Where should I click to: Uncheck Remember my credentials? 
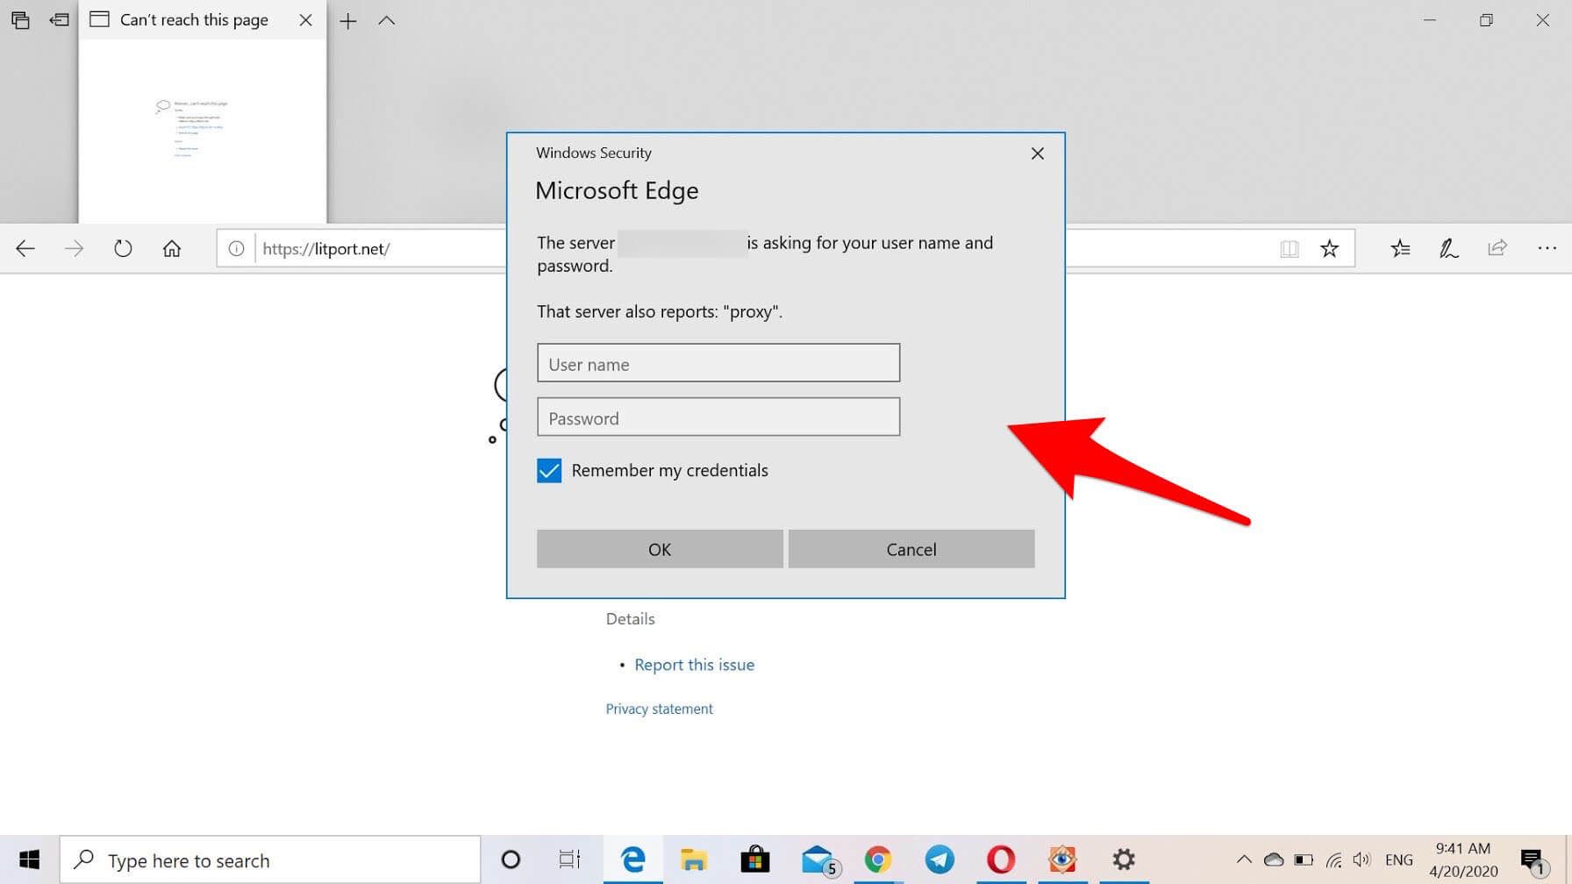tap(549, 471)
